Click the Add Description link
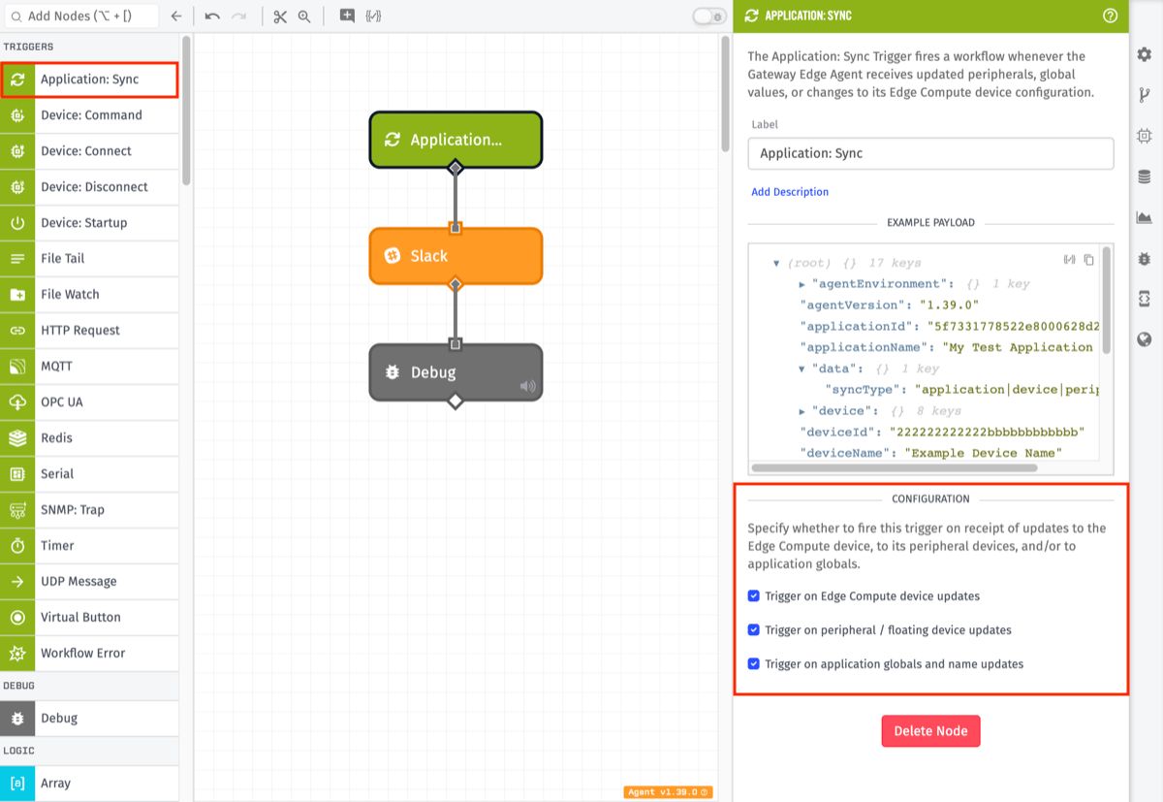The height and width of the screenshot is (802, 1163). (790, 192)
